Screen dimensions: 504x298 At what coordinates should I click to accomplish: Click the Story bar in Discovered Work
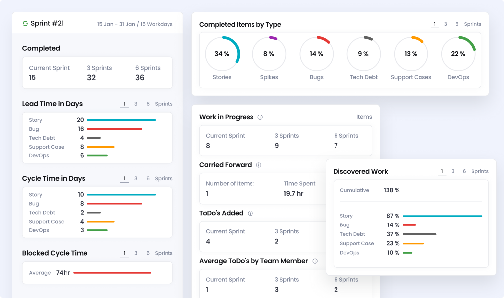442,216
